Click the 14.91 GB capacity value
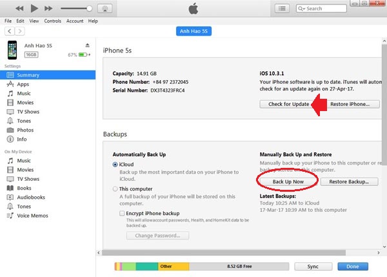This screenshot has width=387, height=277. [146, 74]
